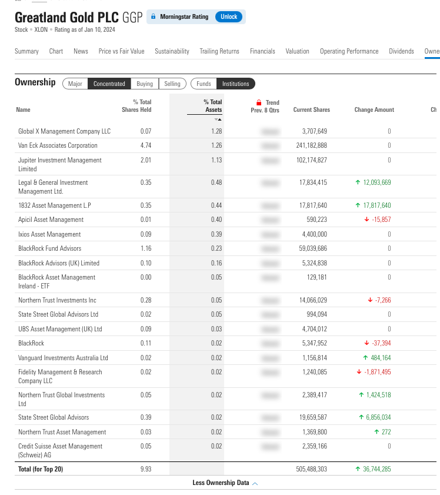Click the Greatland Gold PLC heading
This screenshot has height=495, width=440.
click(x=67, y=17)
